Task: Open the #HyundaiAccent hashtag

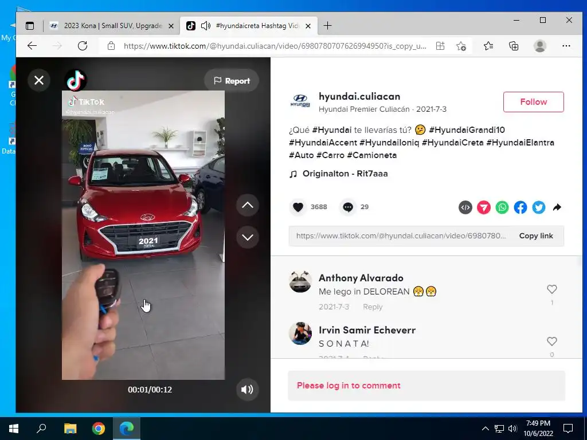Action: coord(323,143)
